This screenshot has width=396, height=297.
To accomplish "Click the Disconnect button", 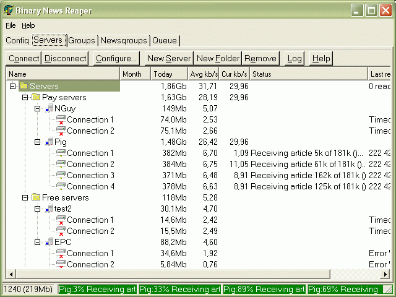I will (x=65, y=58).
